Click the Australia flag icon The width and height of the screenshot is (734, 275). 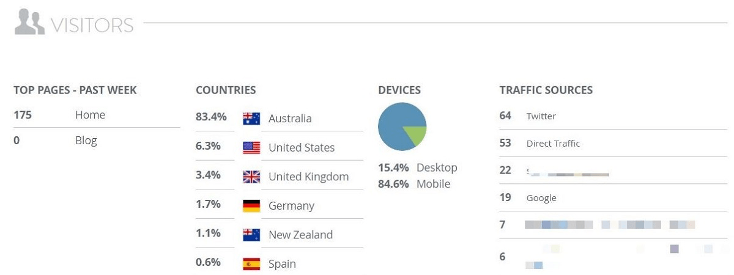click(251, 119)
